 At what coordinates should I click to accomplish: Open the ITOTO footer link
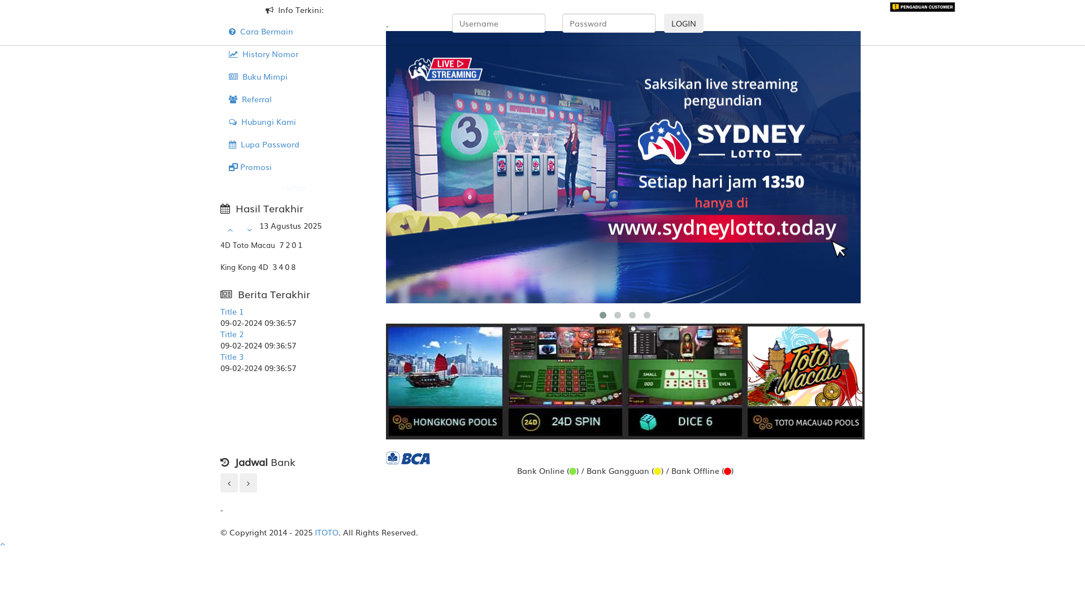327,533
